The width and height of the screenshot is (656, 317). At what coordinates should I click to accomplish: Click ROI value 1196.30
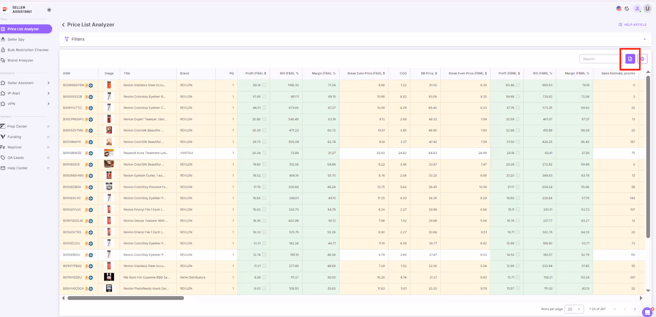pyautogui.click(x=293, y=85)
